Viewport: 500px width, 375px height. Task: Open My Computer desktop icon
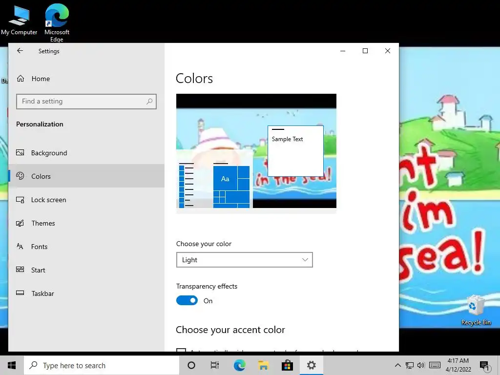(19, 20)
